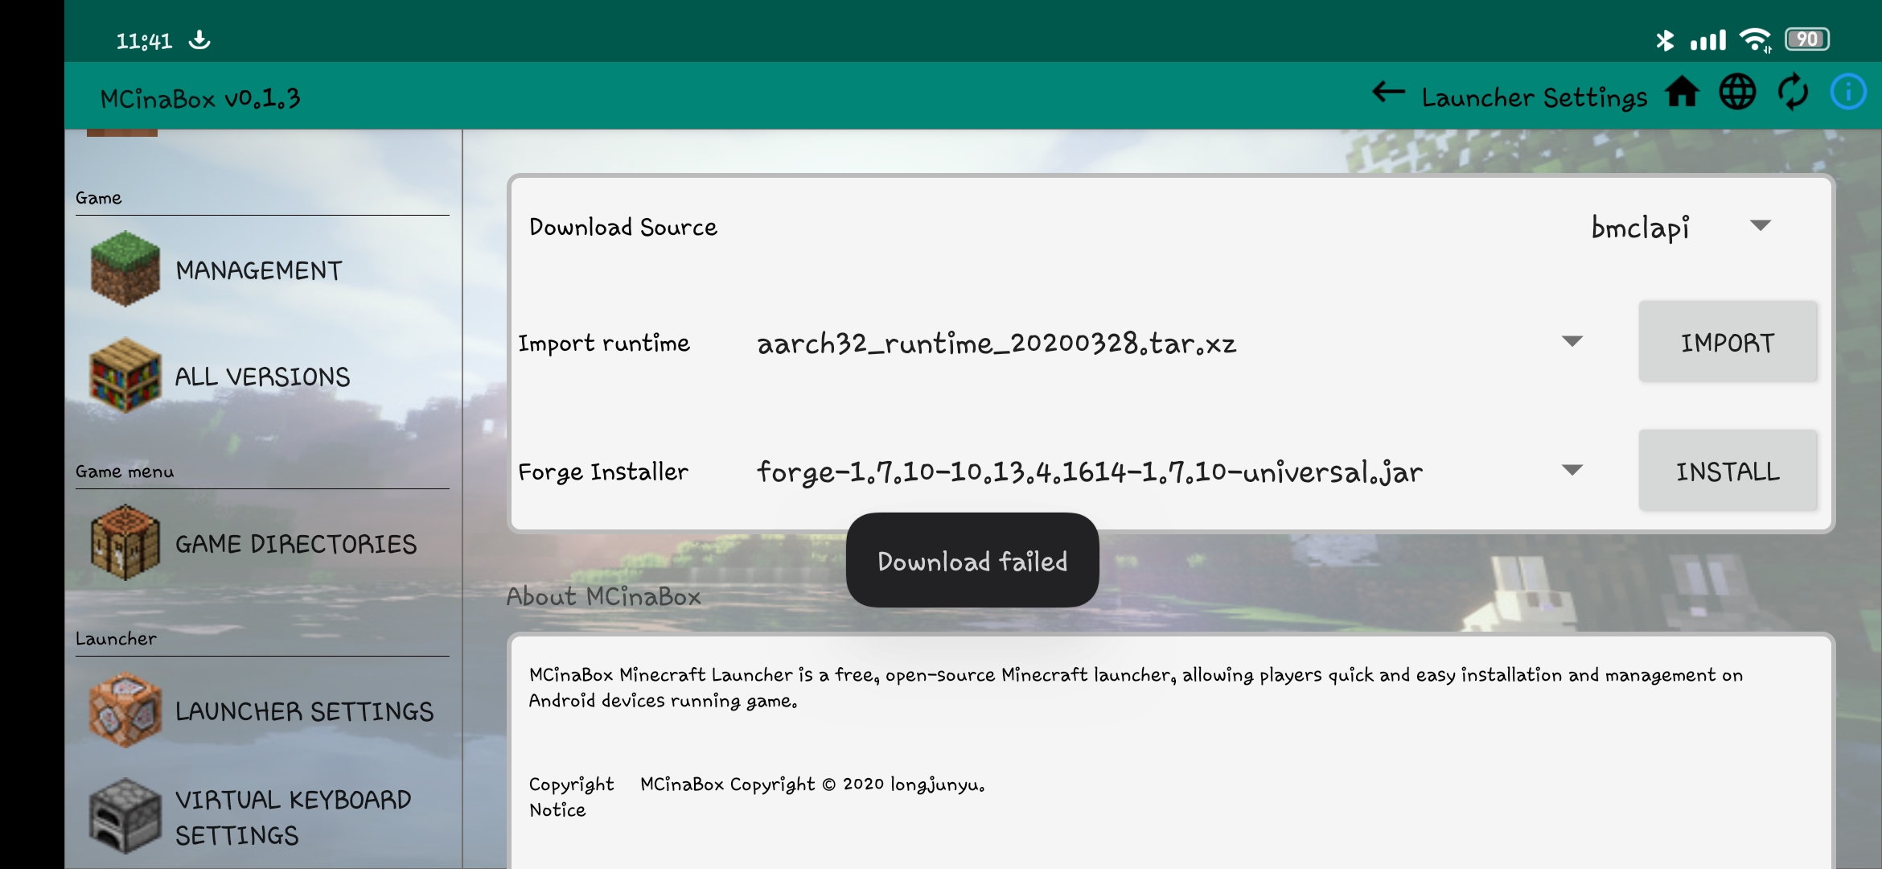1882x869 pixels.
Task: Select the Launcher Settings command block icon
Action: click(124, 711)
